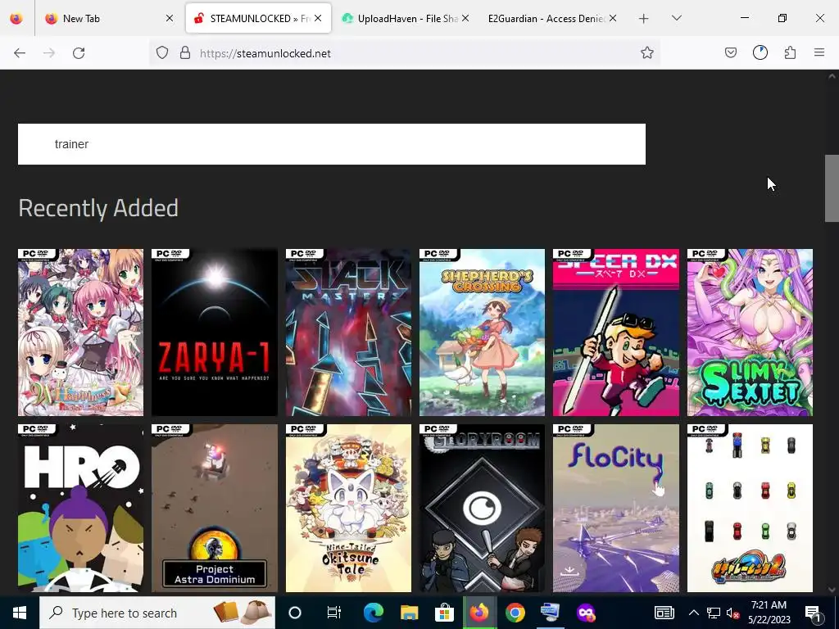
Task: Click the vertical page scrollbar thumb
Action: pos(832,188)
